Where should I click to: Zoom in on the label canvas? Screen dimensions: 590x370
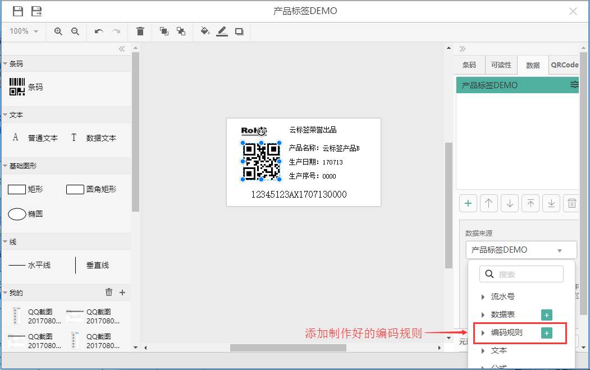(58, 31)
